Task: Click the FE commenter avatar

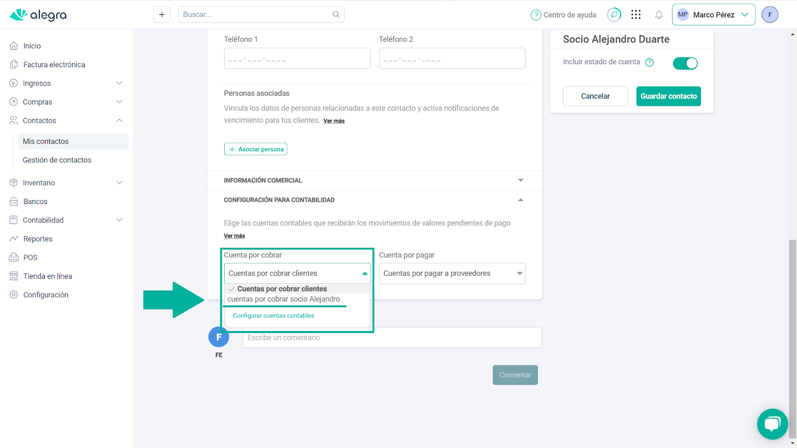Action: [x=219, y=337]
